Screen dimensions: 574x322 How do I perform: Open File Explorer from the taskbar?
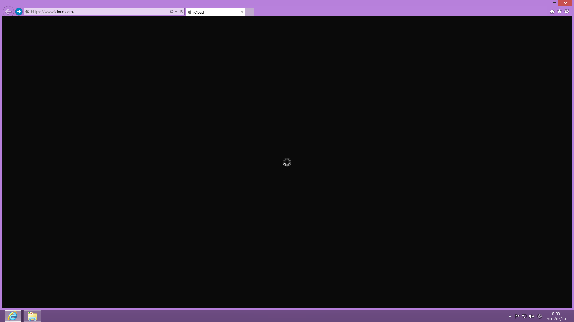(32, 316)
